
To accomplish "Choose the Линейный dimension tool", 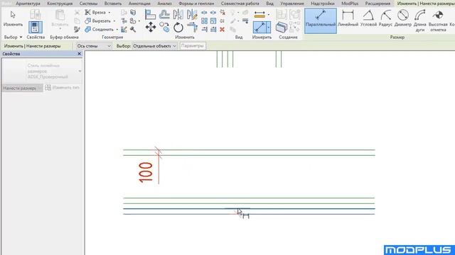I will 348,18.
